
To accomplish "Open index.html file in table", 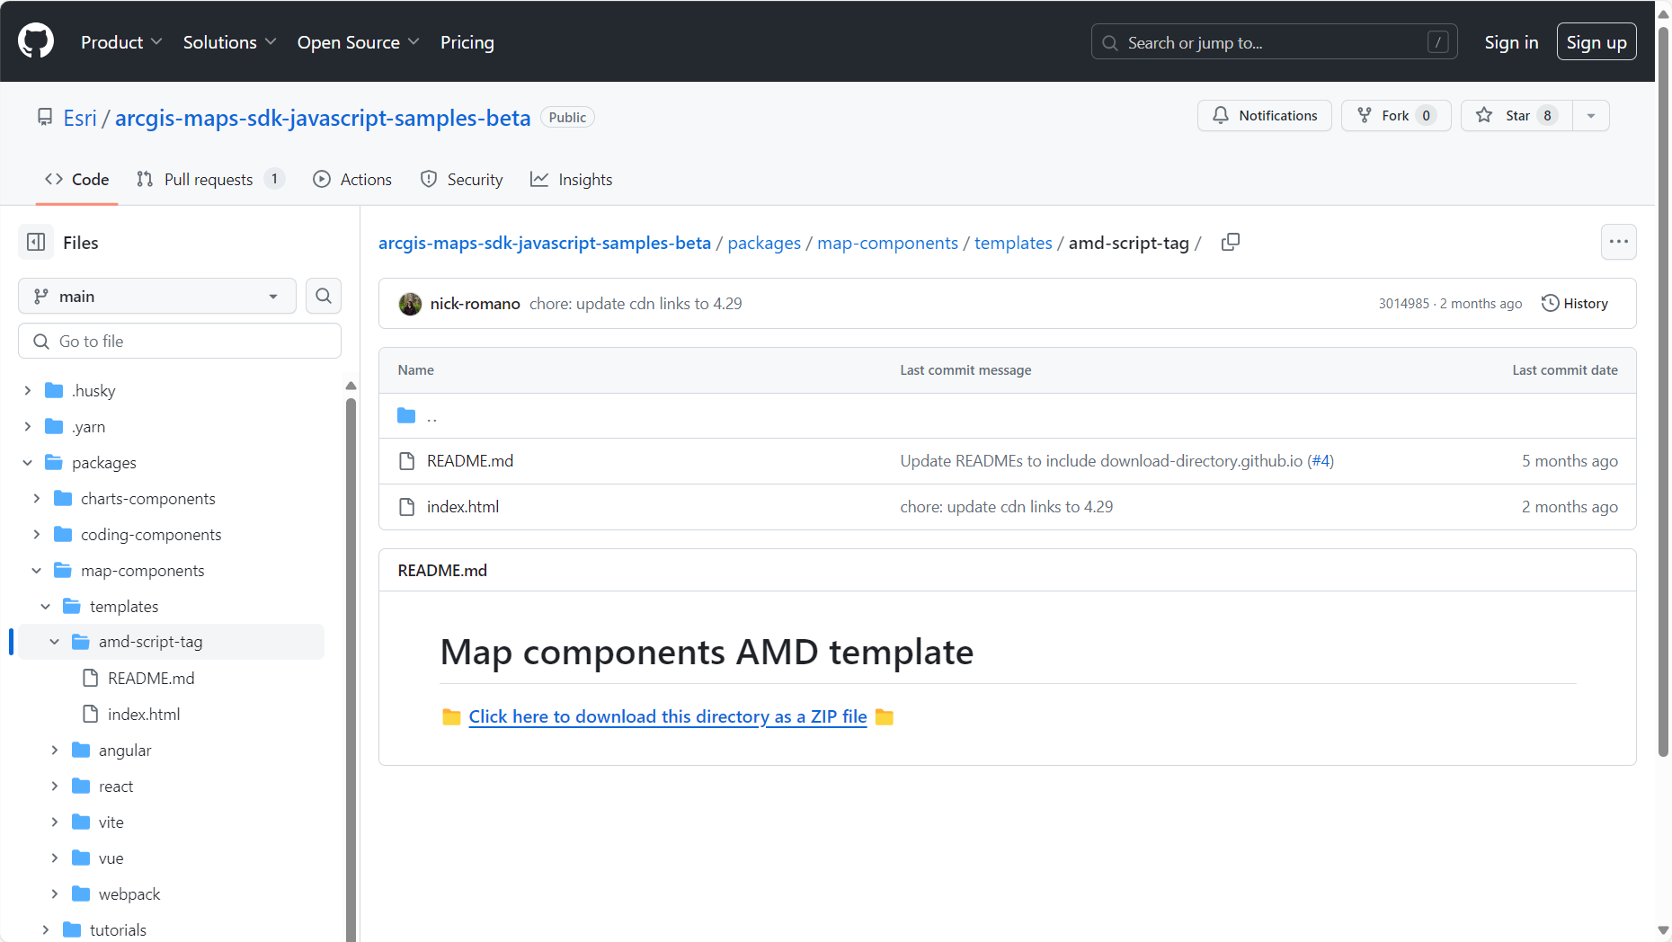I will [463, 507].
